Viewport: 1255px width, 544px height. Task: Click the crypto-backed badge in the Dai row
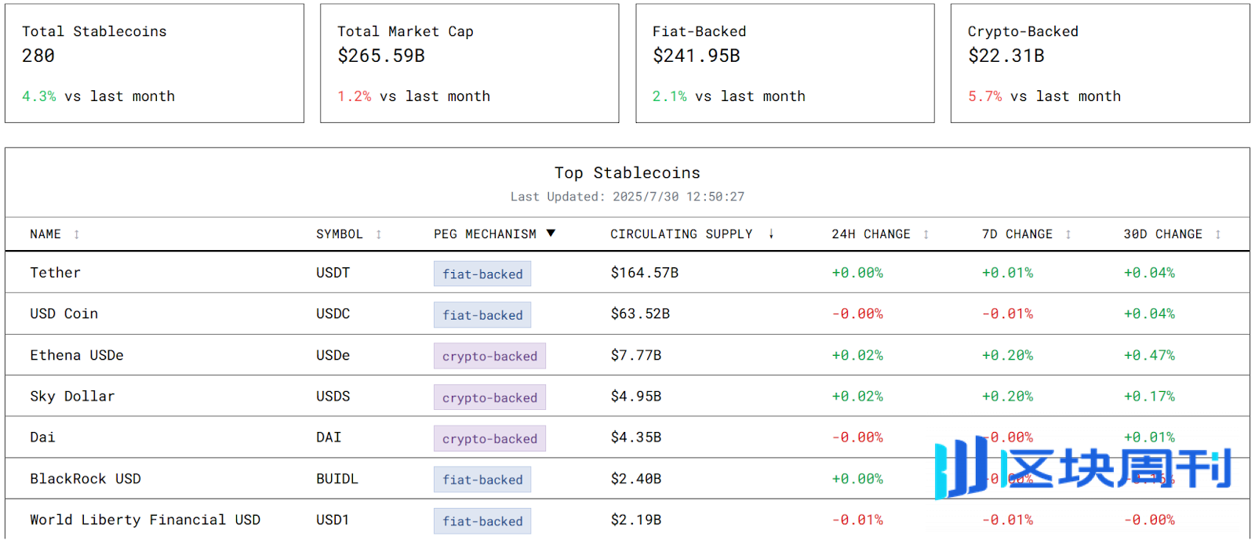coord(489,438)
